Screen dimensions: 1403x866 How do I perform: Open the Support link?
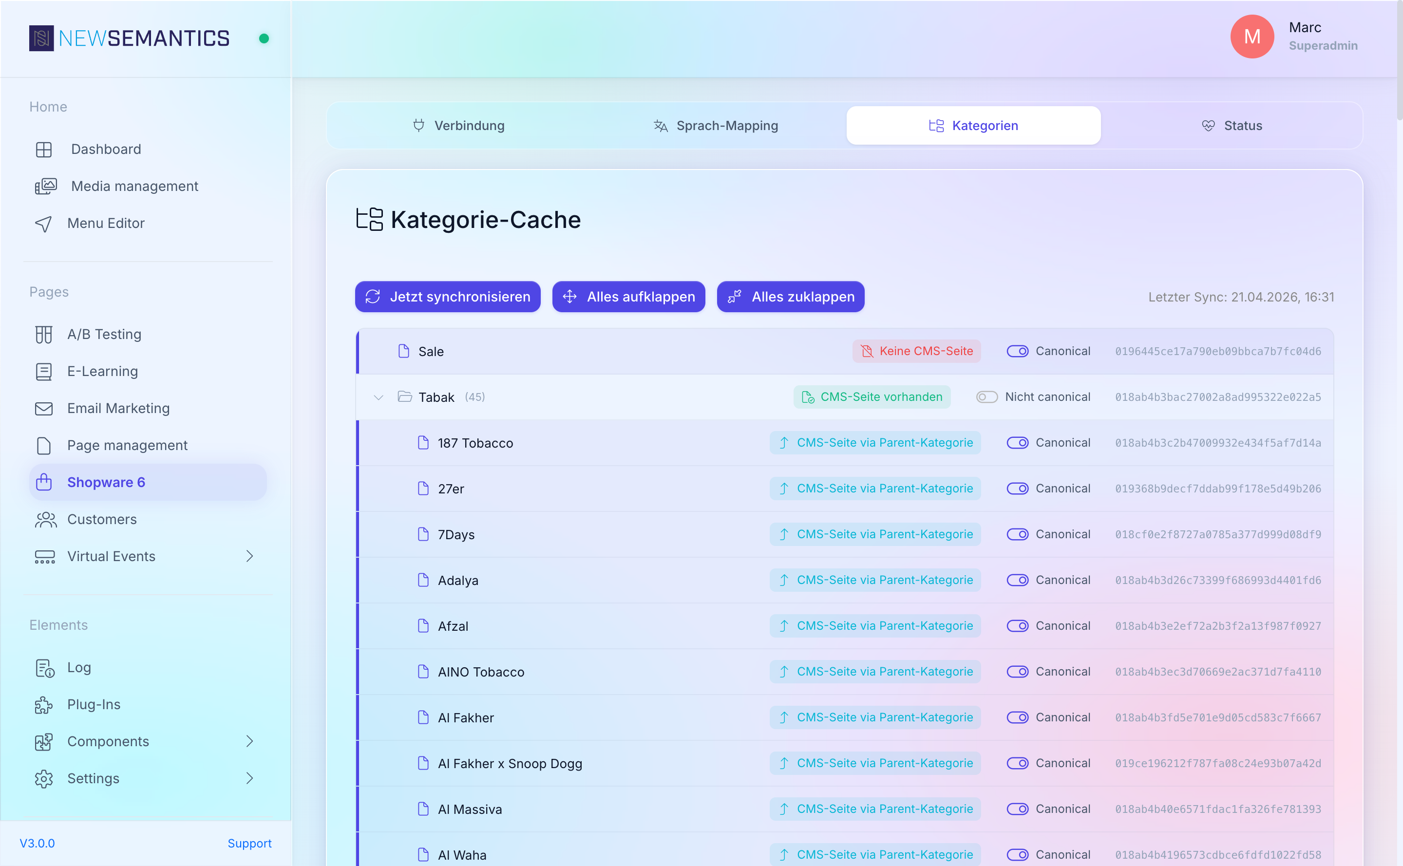249,843
